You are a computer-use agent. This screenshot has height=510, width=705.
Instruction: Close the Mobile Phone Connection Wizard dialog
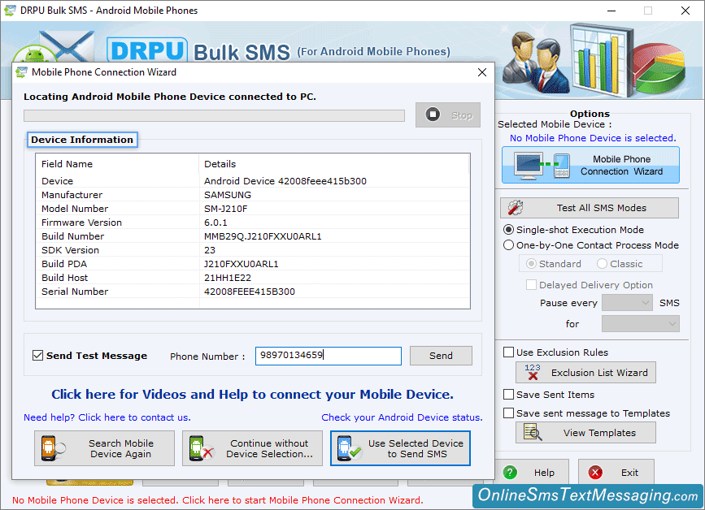point(482,72)
